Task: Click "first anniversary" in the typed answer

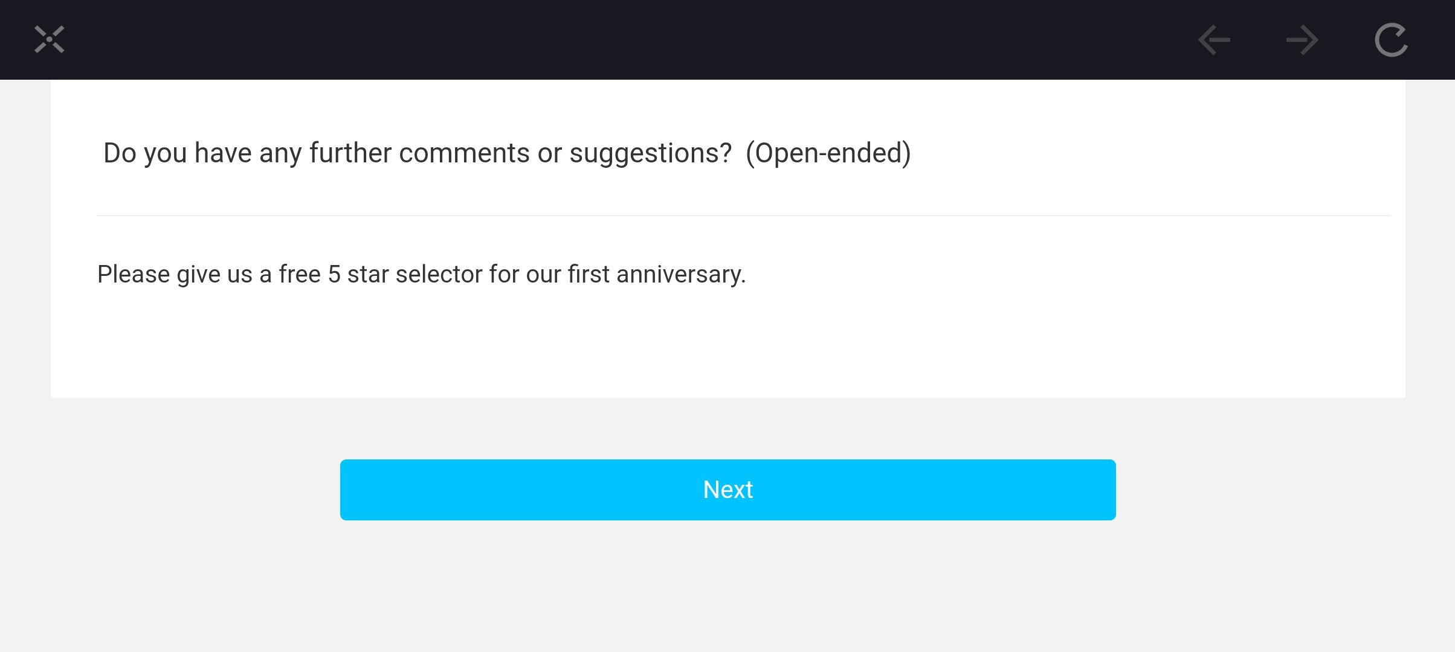Action: [x=656, y=275]
